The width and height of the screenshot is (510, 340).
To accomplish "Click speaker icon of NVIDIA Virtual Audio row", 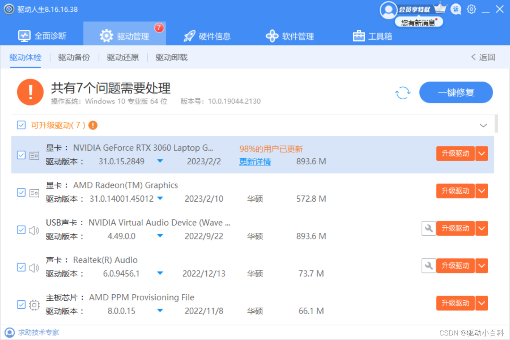I will tap(34, 230).
